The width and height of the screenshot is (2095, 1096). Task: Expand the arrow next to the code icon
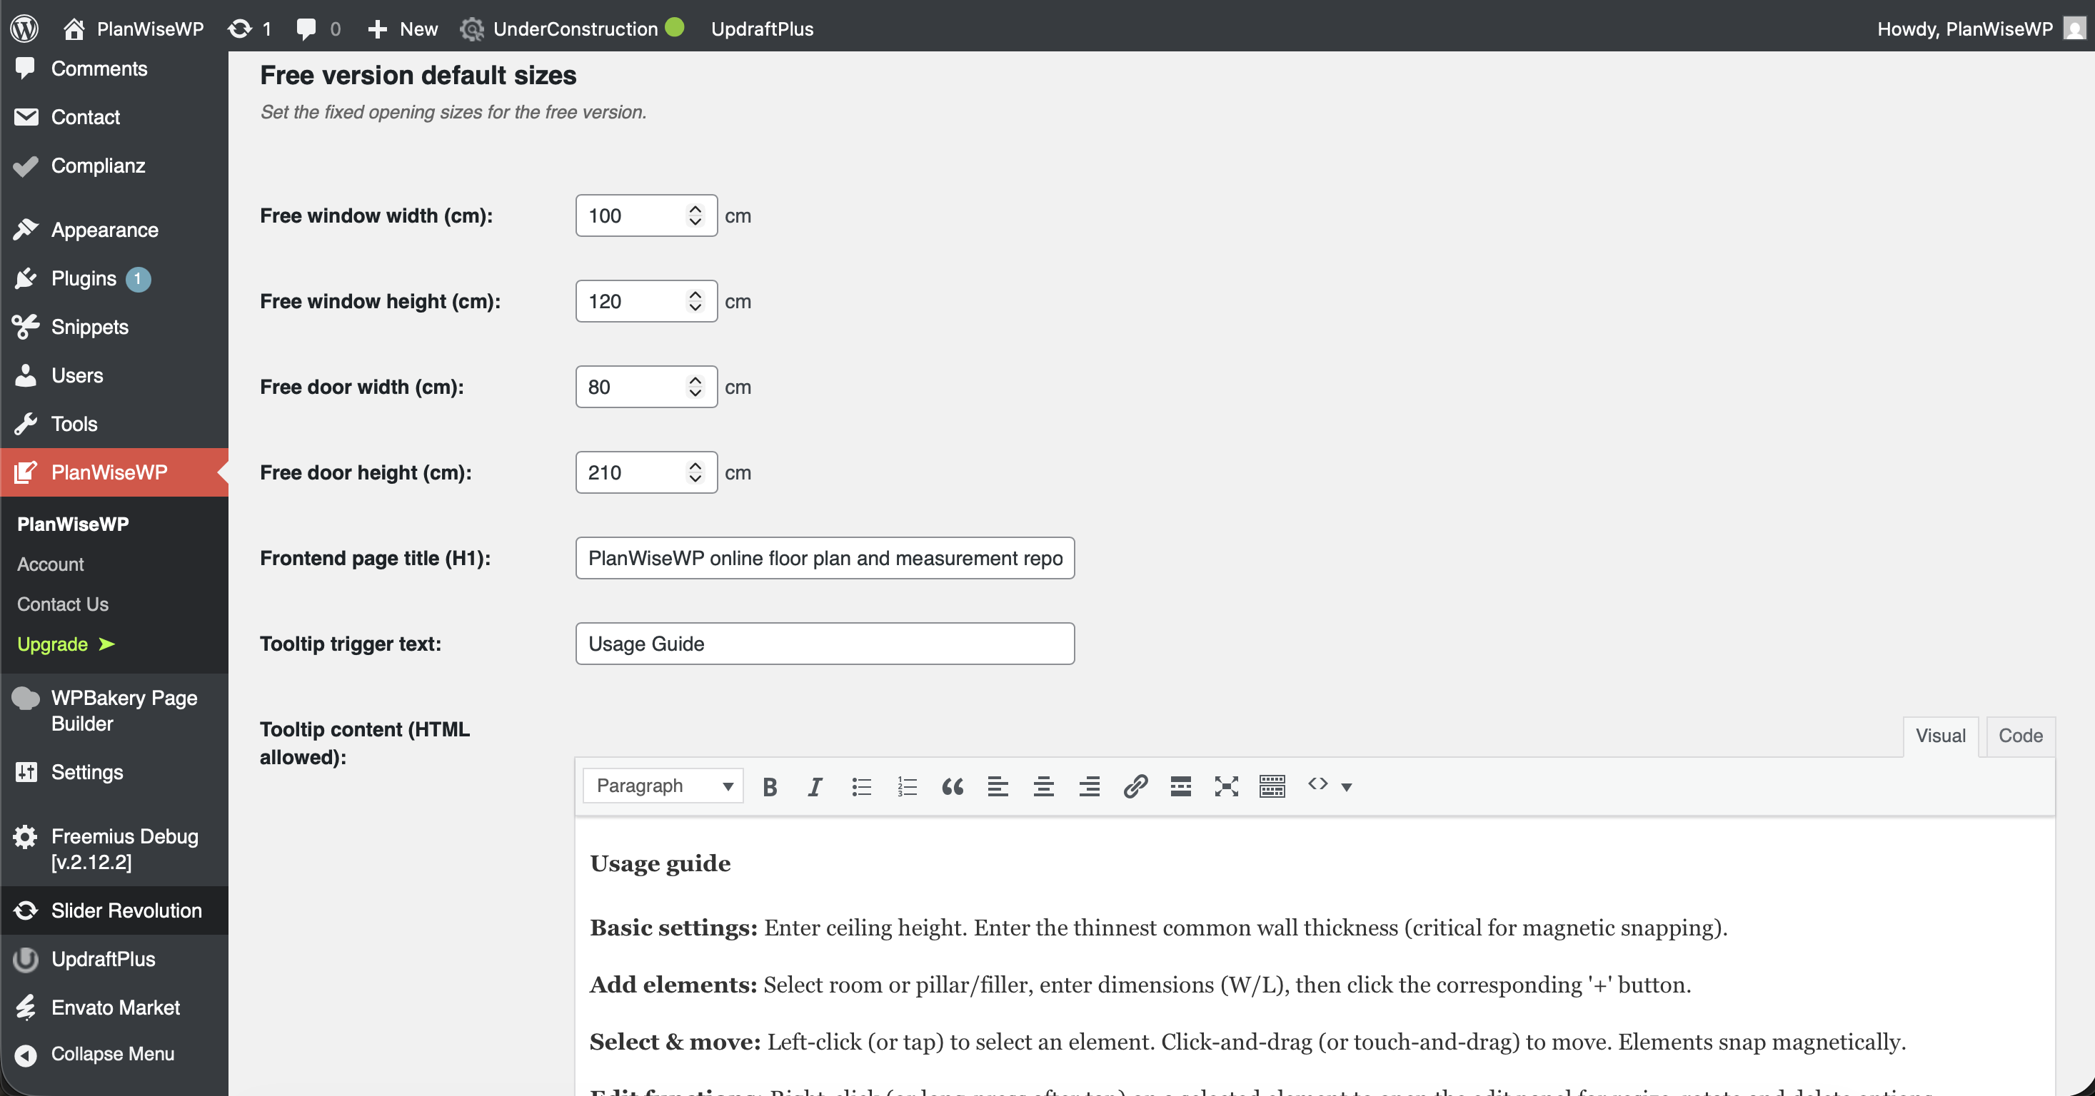[1347, 787]
